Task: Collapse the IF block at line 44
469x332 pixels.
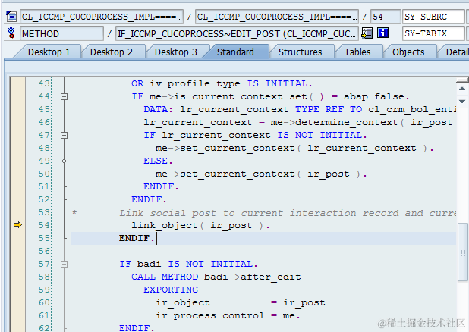Action: 64,96
